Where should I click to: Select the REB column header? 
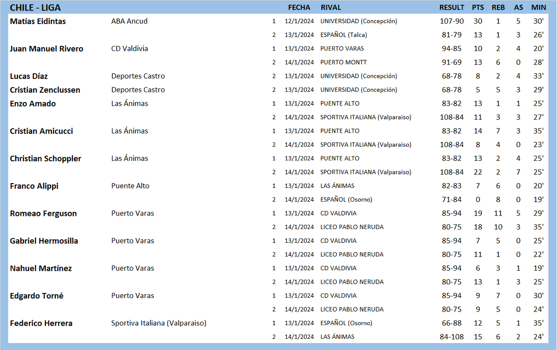pos(498,7)
